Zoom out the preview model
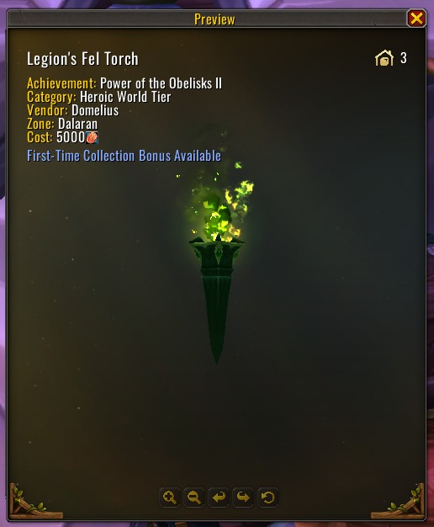 click(x=194, y=497)
